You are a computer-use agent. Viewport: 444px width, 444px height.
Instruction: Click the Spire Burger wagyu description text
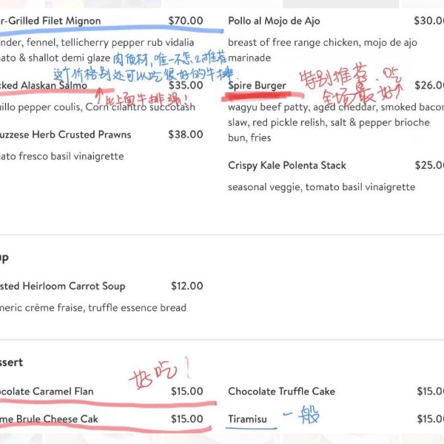336,122
